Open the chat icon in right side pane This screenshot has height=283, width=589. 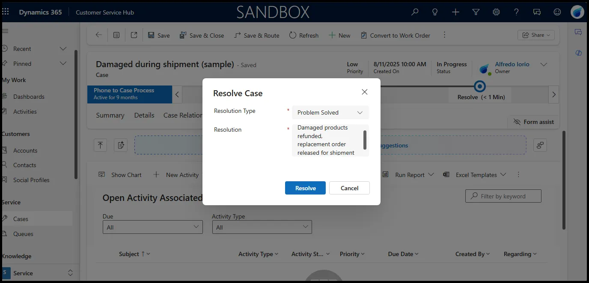tap(578, 32)
